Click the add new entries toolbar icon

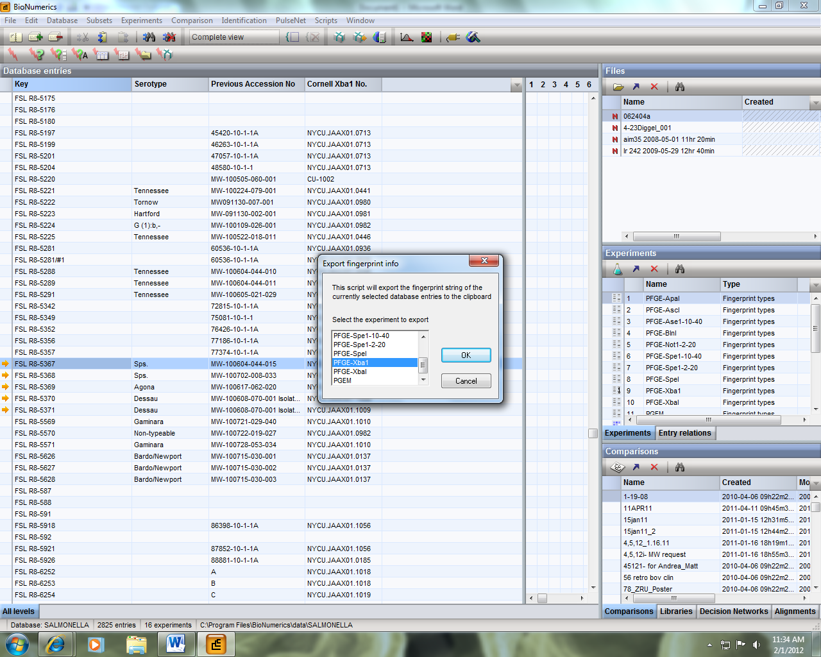point(36,37)
